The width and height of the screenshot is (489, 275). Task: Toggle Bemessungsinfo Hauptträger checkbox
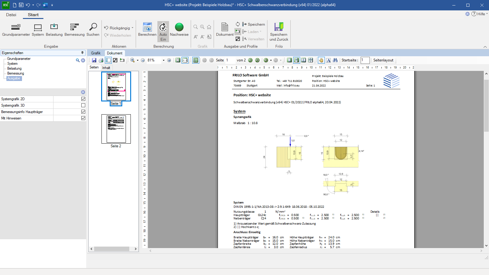83,112
